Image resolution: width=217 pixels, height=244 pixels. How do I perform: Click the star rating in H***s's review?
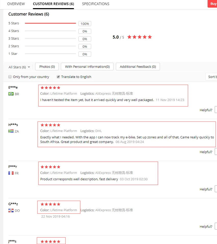tap(50, 125)
